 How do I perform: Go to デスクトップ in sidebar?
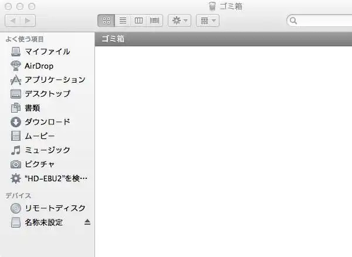coord(47,93)
